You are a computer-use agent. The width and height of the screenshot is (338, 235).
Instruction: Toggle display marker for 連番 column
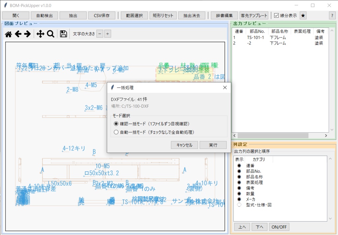239,166
